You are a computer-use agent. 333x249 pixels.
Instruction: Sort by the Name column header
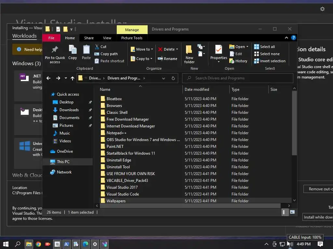(x=140, y=89)
